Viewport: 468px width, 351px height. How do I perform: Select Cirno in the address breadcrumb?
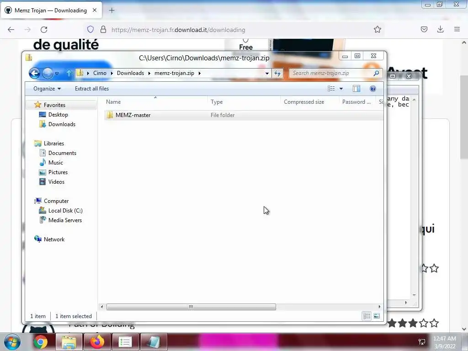click(100, 73)
